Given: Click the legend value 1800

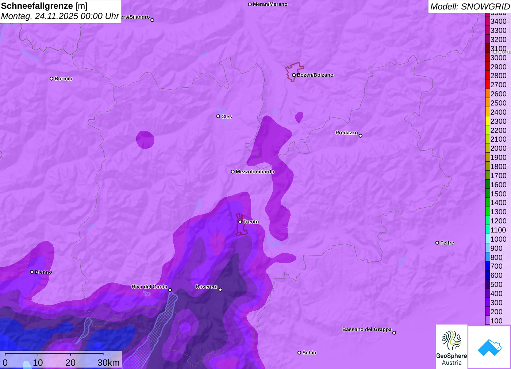Looking at the screenshot, I should pos(499,166).
